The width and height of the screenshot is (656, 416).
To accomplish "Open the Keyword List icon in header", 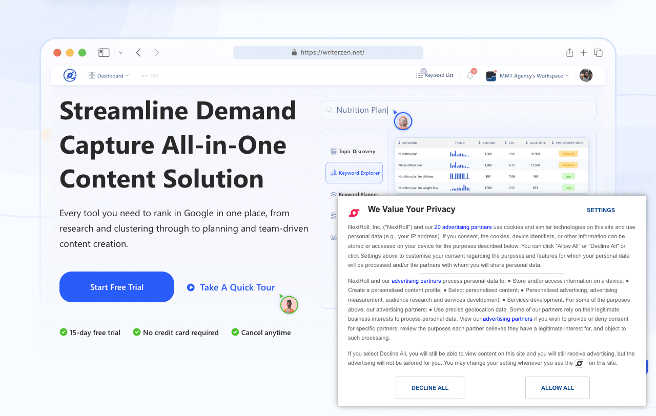I will coord(420,75).
